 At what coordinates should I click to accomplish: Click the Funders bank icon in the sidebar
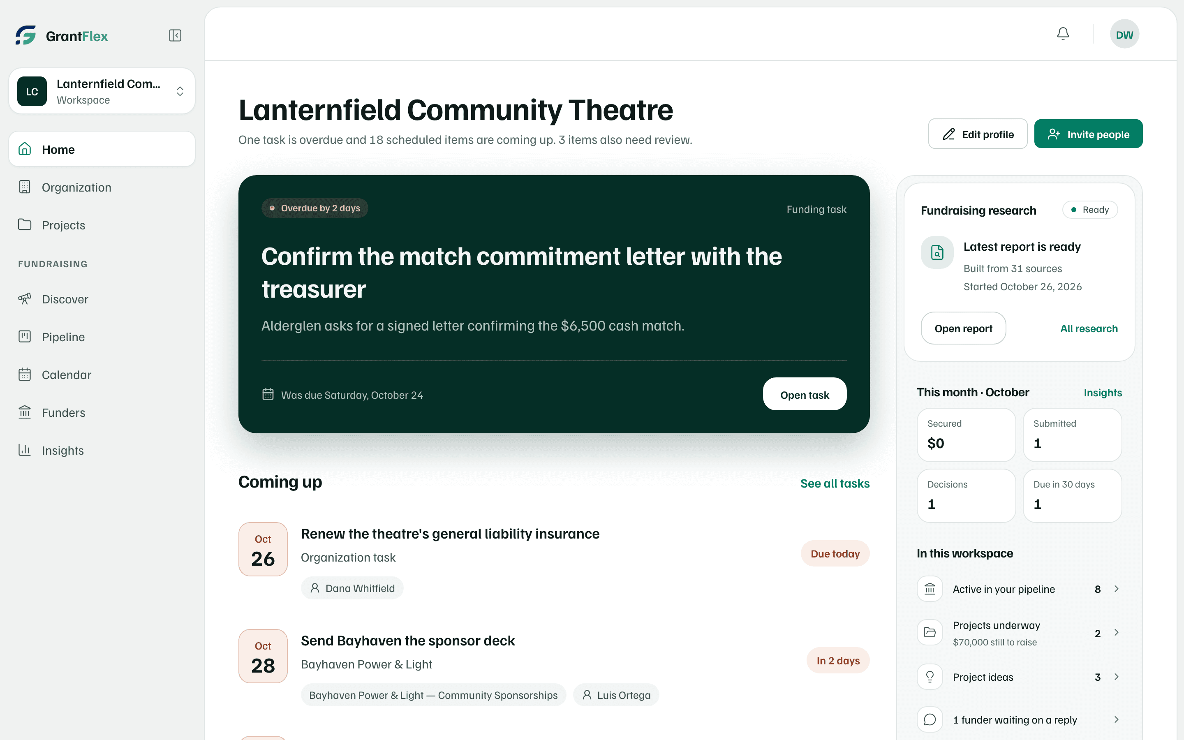(25, 412)
